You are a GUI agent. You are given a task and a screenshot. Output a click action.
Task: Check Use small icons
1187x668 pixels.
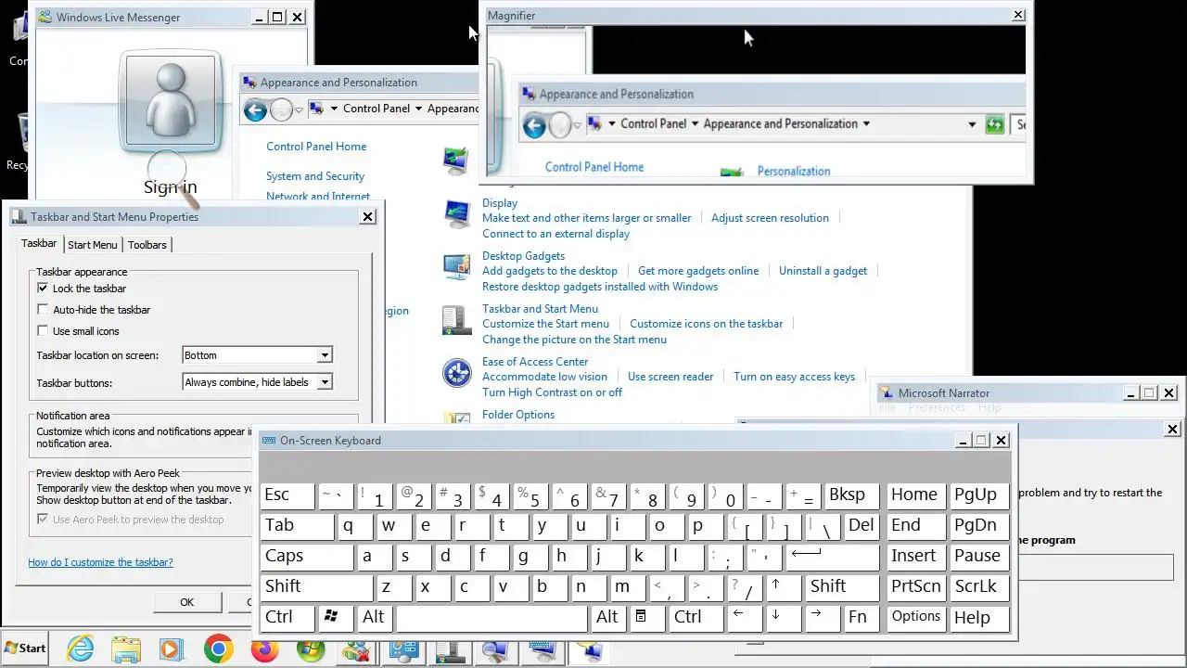point(43,331)
